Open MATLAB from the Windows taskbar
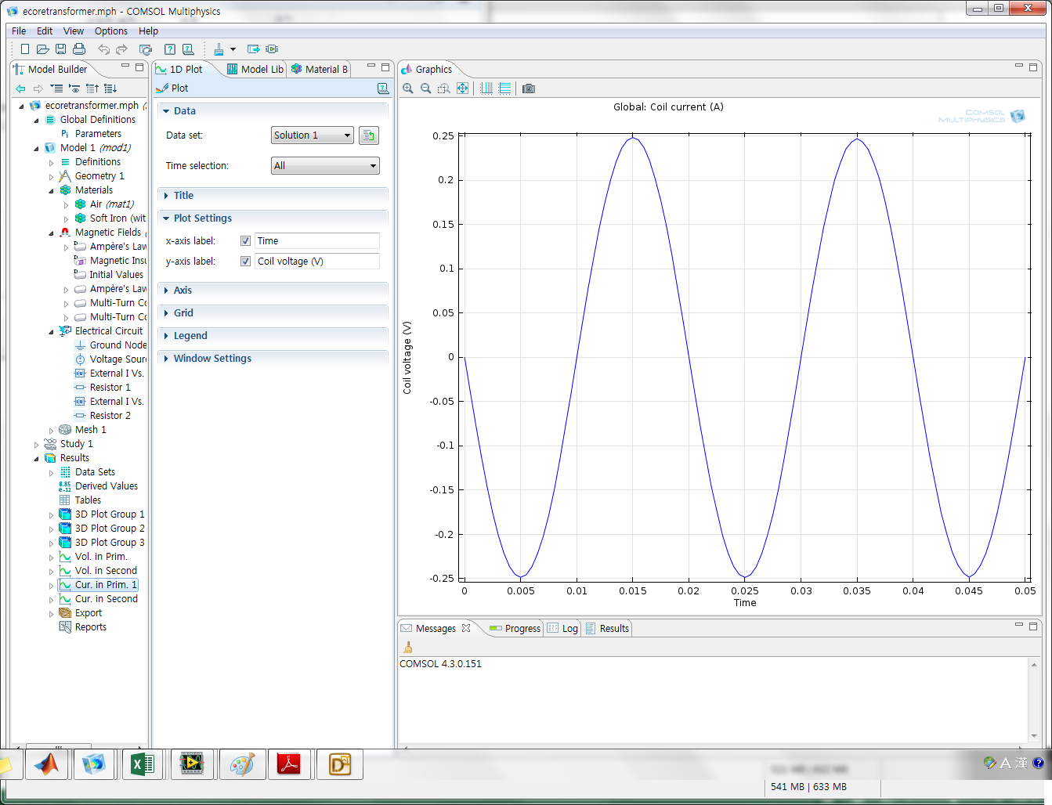 click(46, 763)
